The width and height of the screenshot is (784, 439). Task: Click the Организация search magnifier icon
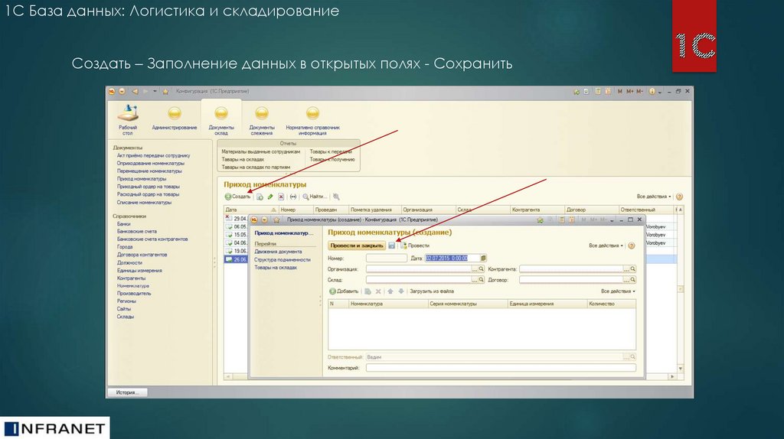point(482,269)
